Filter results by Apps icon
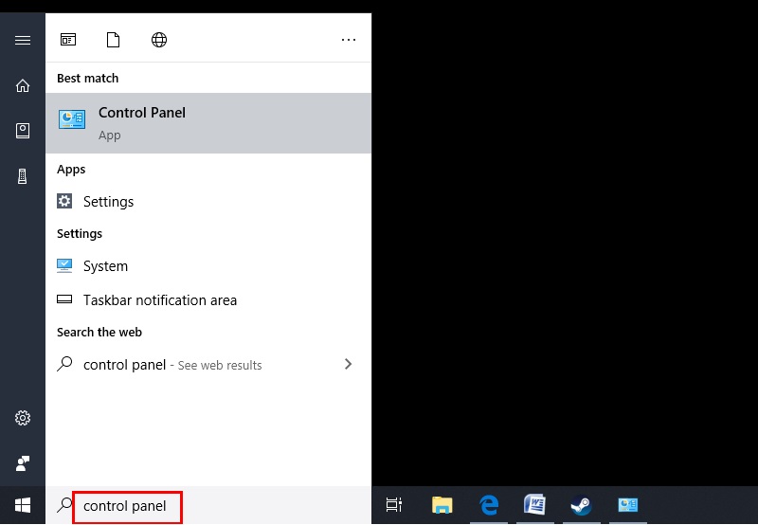758x525 pixels. click(x=68, y=40)
